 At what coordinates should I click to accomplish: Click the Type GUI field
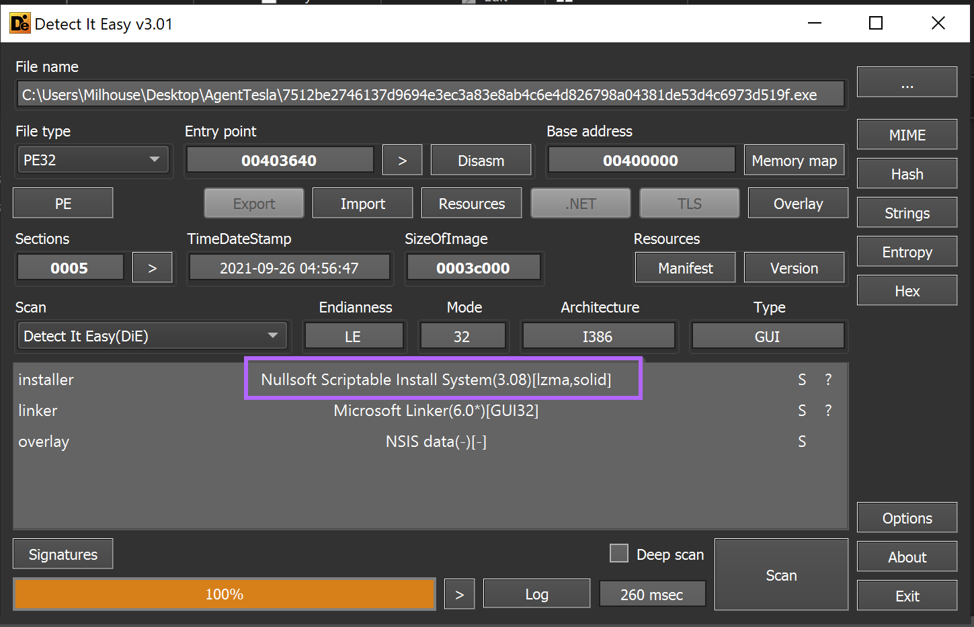point(767,336)
